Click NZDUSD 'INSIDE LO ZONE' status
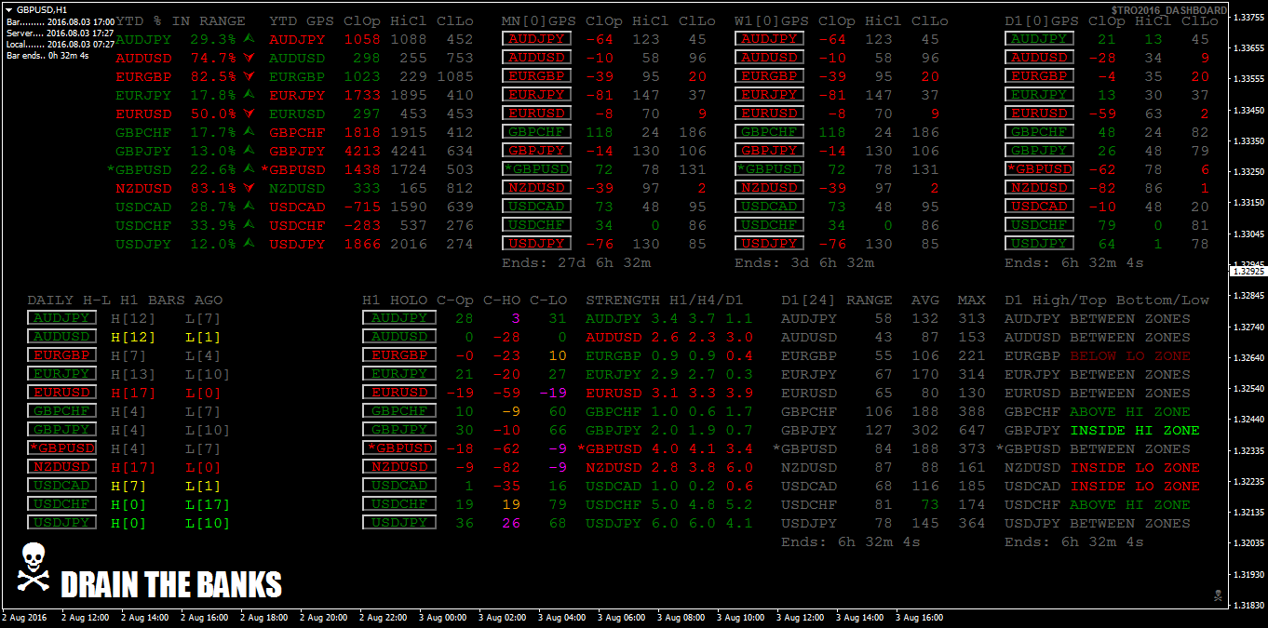The height and width of the screenshot is (628, 1268). pyautogui.click(x=1135, y=467)
